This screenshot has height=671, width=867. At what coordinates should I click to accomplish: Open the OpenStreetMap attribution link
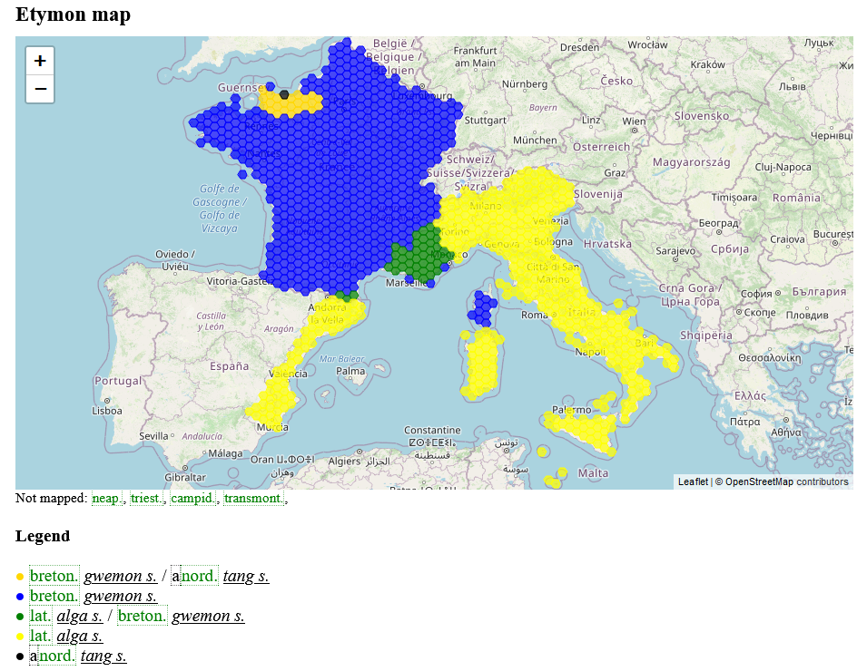(x=758, y=481)
